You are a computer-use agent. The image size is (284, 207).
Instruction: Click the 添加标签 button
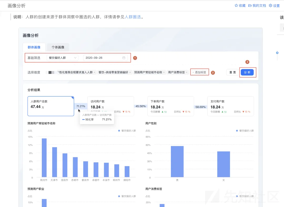click(199, 72)
